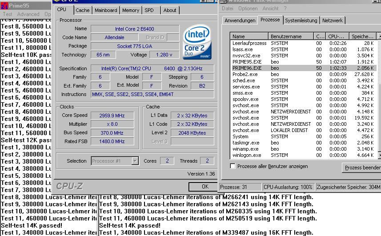This screenshot has width=381, height=236.
Task: Select the svchost.exe LOKALER DIENST row
Action: [303, 130]
